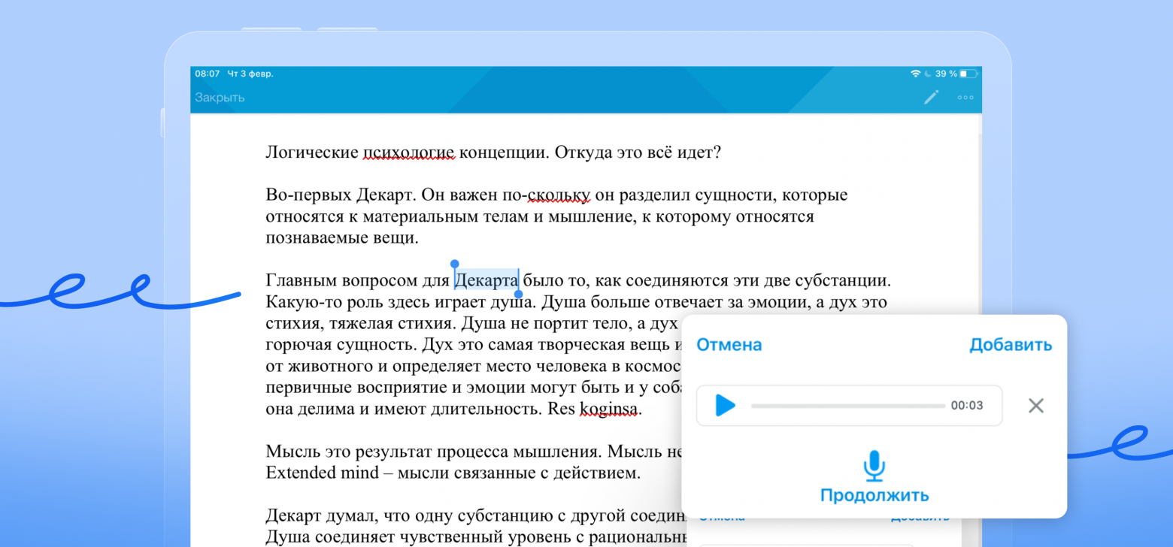Remove the recording with the X icon
The height and width of the screenshot is (547, 1173).
pyautogui.click(x=1035, y=406)
